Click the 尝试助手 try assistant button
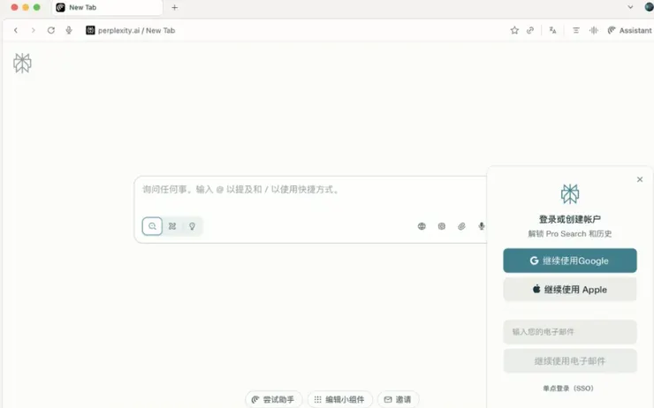Image resolution: width=654 pixels, height=408 pixels. pos(274,400)
